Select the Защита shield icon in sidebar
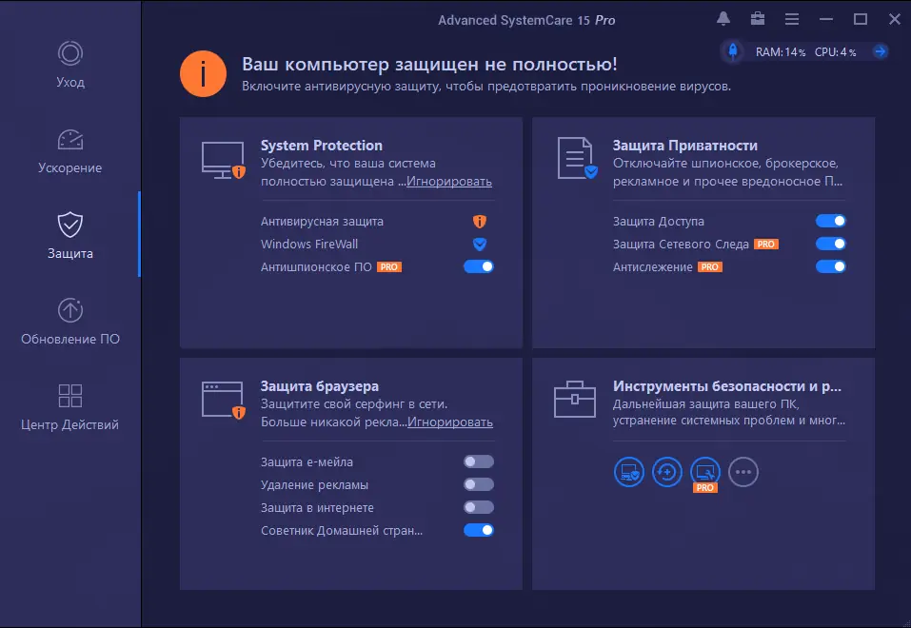 click(70, 225)
